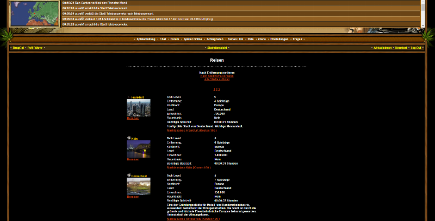Click the Neustart link
The image size is (435, 221).
pos(401,48)
